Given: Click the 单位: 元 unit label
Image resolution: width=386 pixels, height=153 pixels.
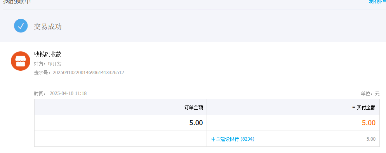Looking at the screenshot, I should 370,93.
